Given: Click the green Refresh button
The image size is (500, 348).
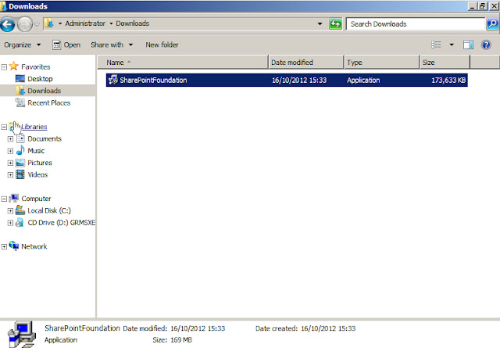Looking at the screenshot, I should (x=335, y=24).
